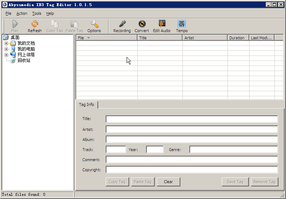Sort by the Artist column header
Screen dimensions: 286x199
click(x=205, y=38)
